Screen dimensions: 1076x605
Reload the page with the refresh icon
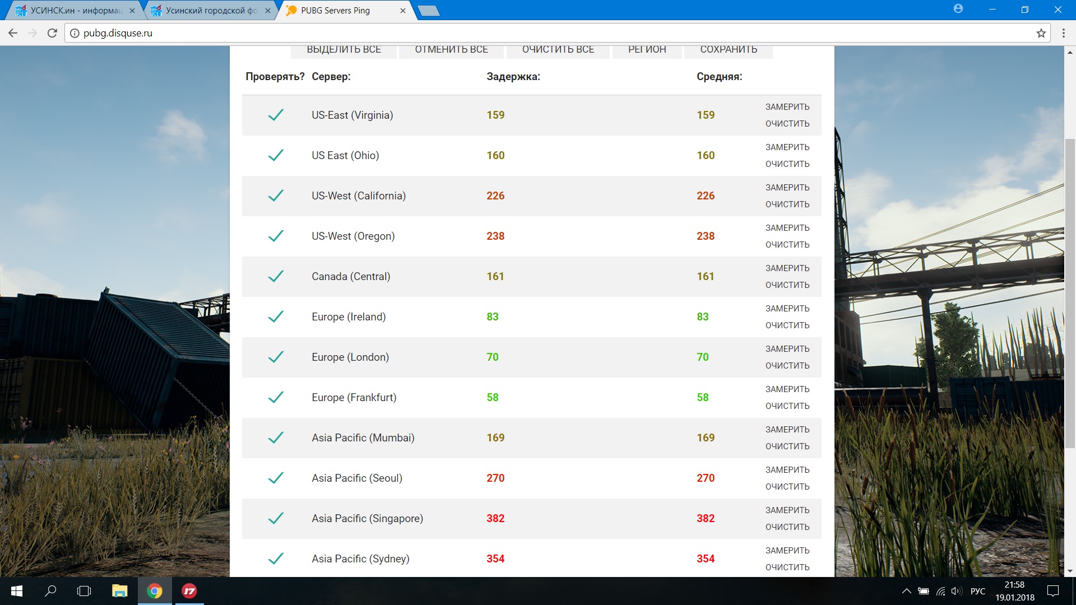point(52,33)
